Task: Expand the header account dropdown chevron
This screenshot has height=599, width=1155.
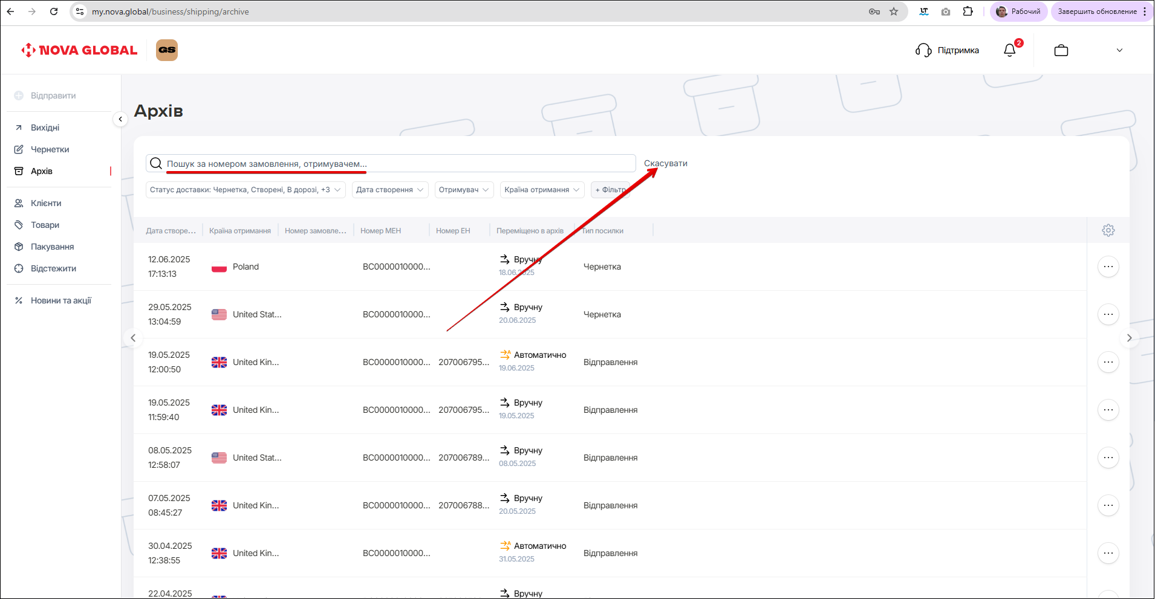Action: pyautogui.click(x=1119, y=50)
